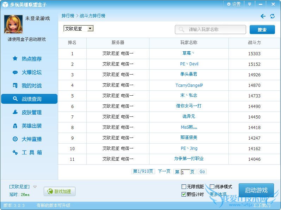Open 大神直播 play icon
This screenshot has width=281, height=210.
[x=15, y=139]
